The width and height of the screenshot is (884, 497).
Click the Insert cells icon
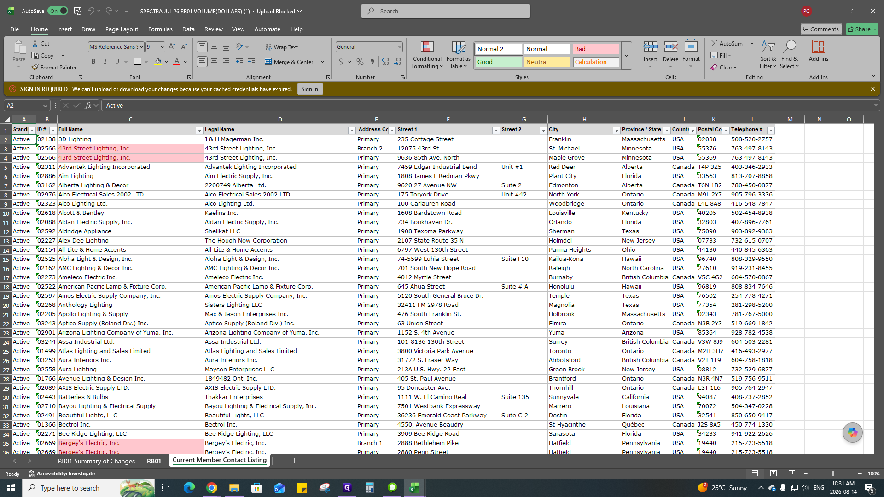(x=651, y=47)
